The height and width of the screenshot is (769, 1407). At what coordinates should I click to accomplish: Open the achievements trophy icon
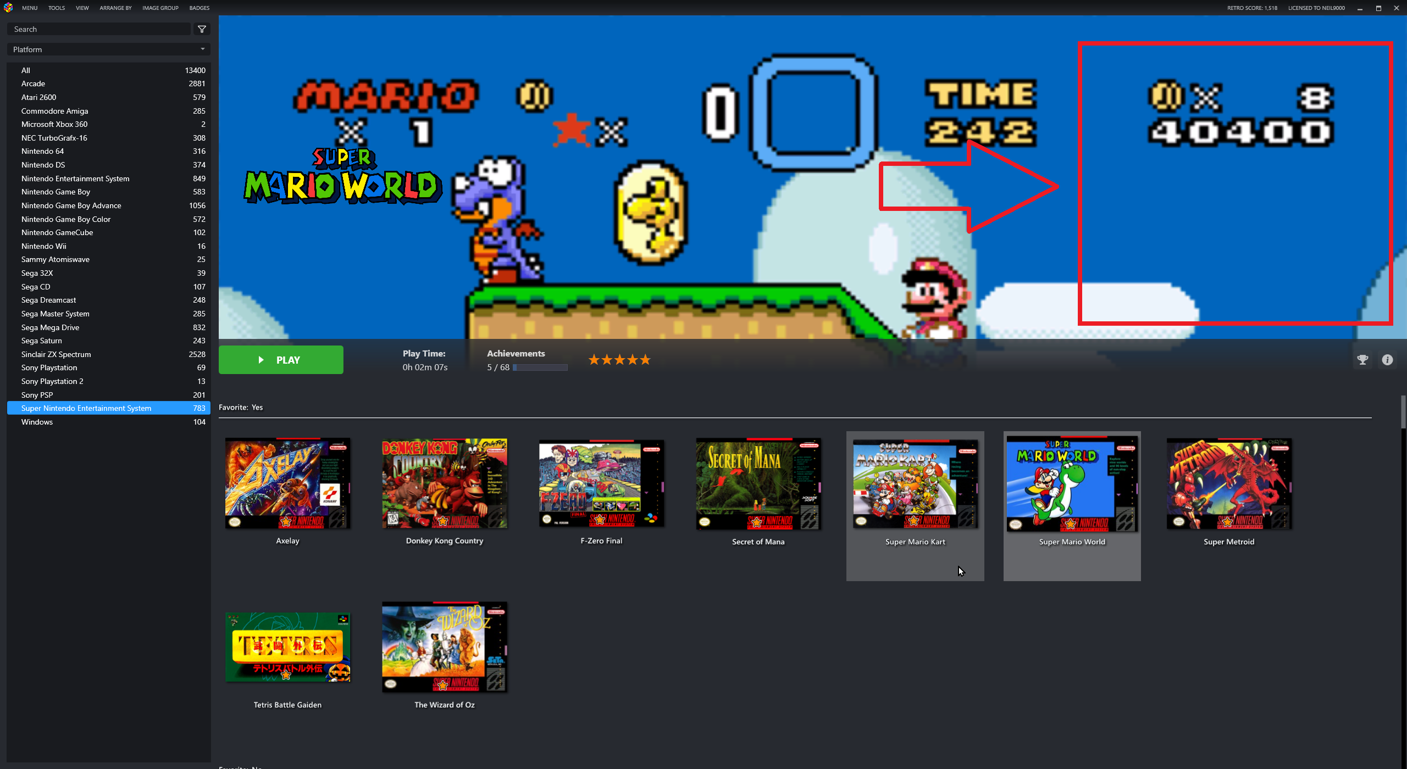tap(1362, 360)
